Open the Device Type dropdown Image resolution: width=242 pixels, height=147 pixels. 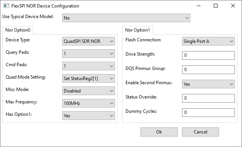pyautogui.click(x=89, y=41)
